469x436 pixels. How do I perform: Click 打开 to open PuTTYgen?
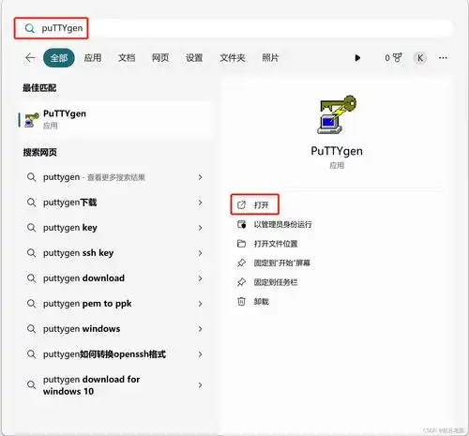click(x=254, y=205)
